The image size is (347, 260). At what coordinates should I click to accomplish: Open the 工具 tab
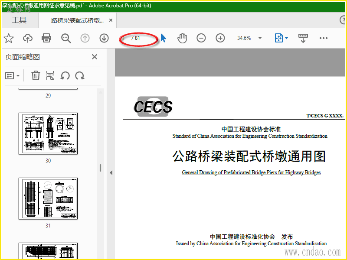(19, 20)
